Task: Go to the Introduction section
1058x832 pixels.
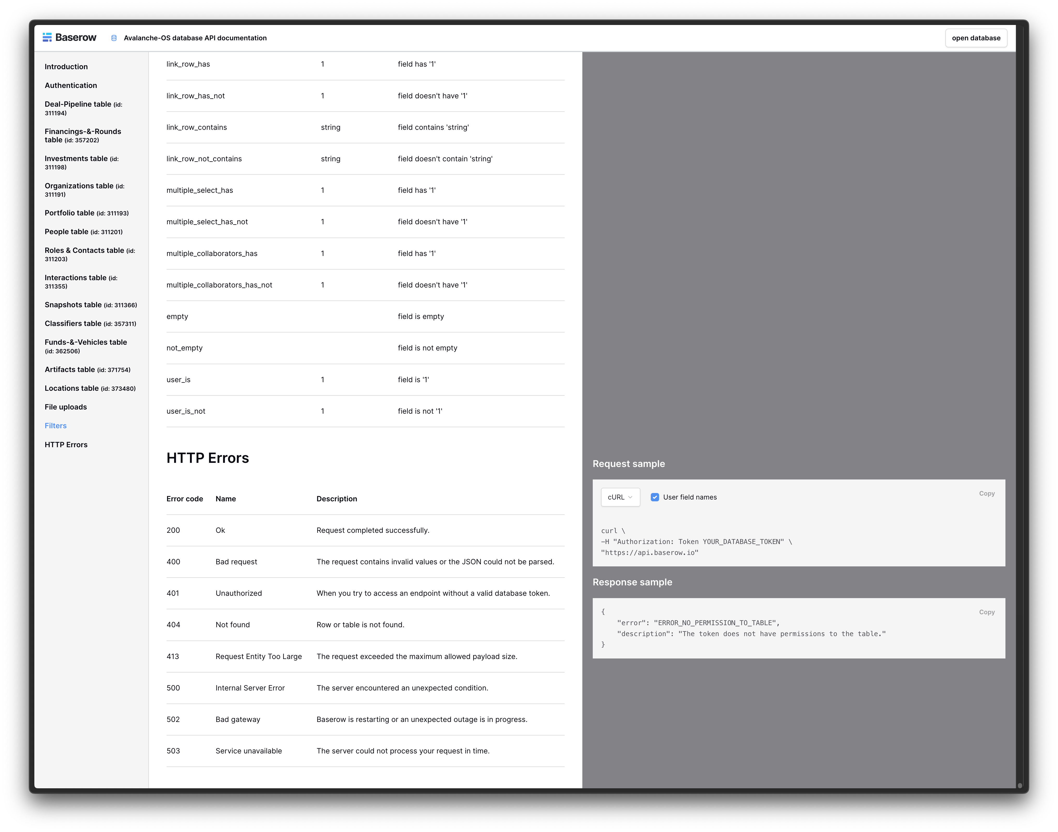Action: [66, 67]
